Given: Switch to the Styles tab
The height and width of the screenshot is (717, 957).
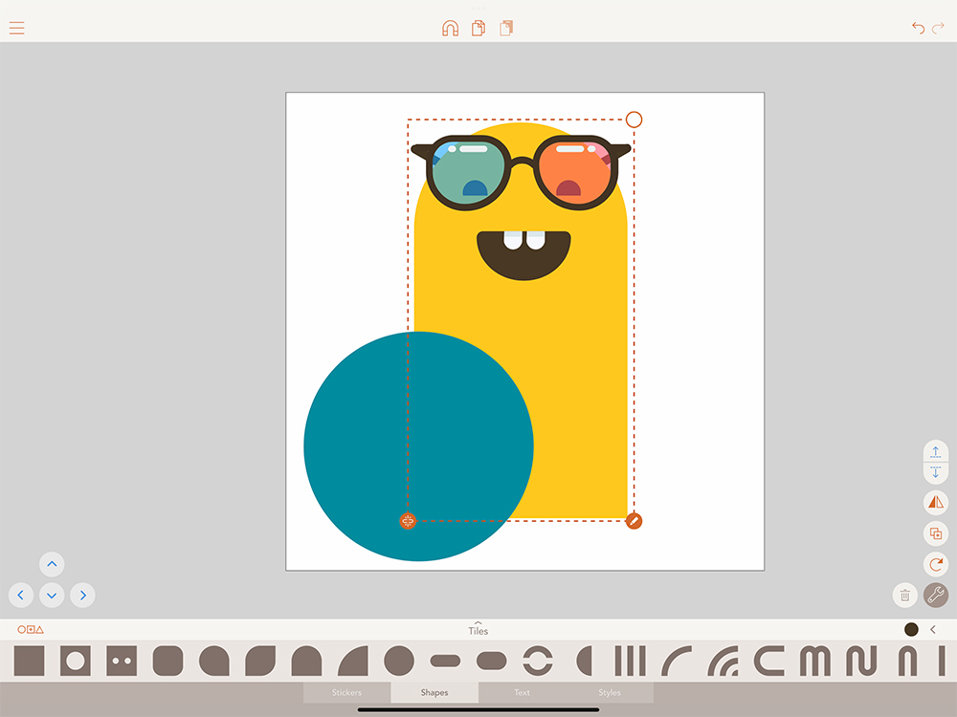Looking at the screenshot, I should pos(610,692).
